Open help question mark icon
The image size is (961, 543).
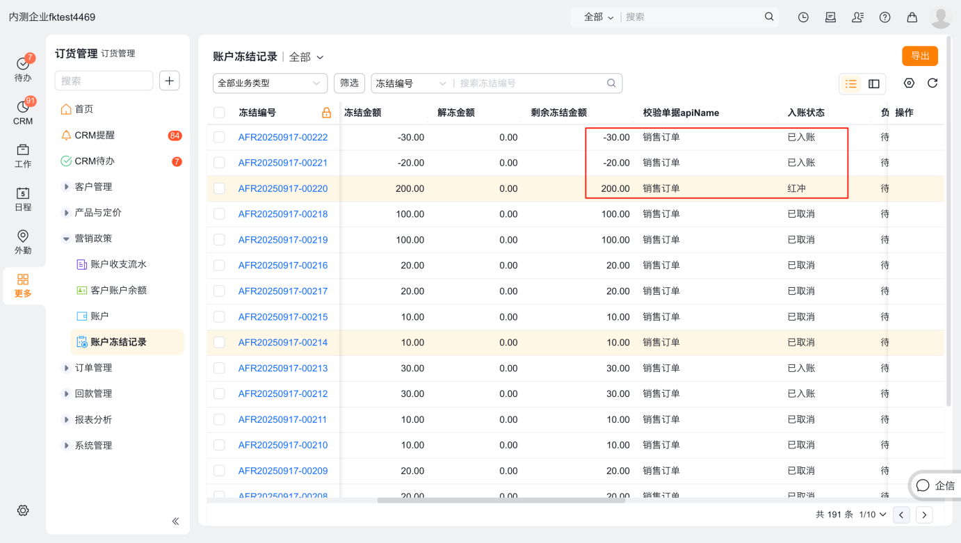pos(885,17)
